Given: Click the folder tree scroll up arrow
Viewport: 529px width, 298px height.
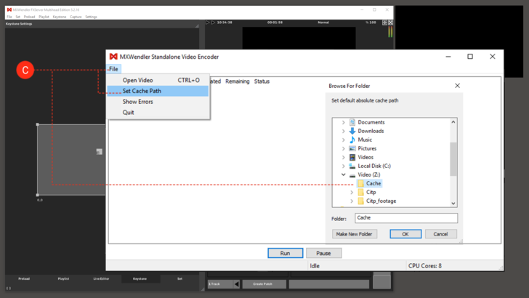Looking at the screenshot, I should 453,122.
